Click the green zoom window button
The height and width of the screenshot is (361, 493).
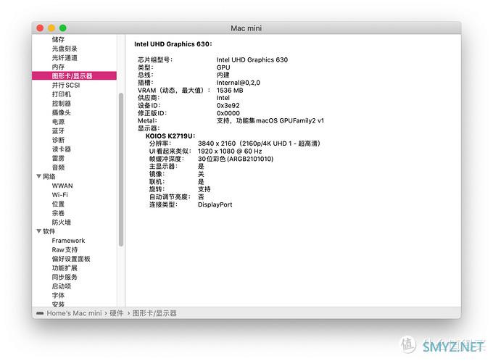[x=63, y=28]
